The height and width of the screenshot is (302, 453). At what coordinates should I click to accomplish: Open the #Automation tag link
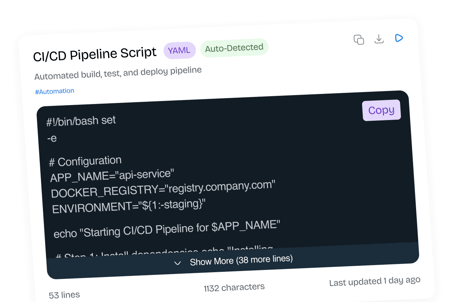(54, 91)
